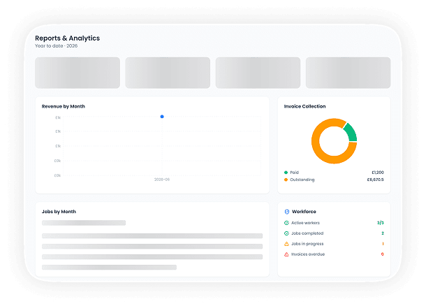Click the Revenue by Month title
This screenshot has width=426, height=306.
[x=64, y=106]
